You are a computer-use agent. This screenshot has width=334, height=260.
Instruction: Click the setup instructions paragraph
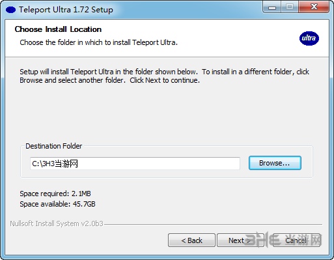(x=164, y=76)
